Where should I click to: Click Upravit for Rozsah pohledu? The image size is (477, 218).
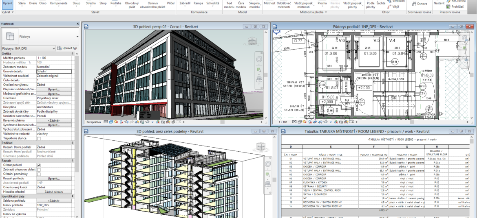[54, 179]
